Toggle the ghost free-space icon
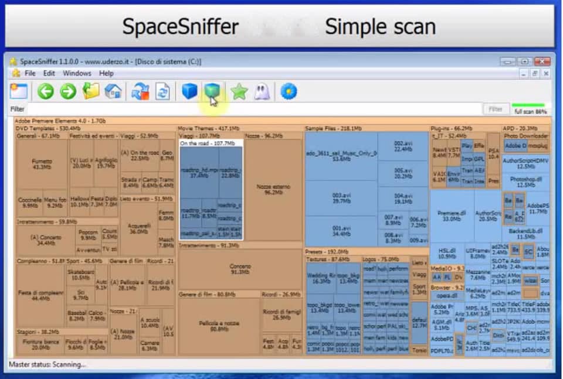The image size is (563, 379). pyautogui.click(x=262, y=91)
